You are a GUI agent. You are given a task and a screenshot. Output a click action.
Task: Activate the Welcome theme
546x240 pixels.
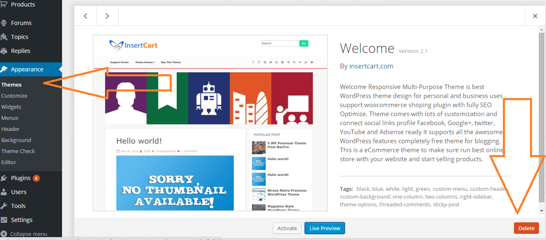287,229
